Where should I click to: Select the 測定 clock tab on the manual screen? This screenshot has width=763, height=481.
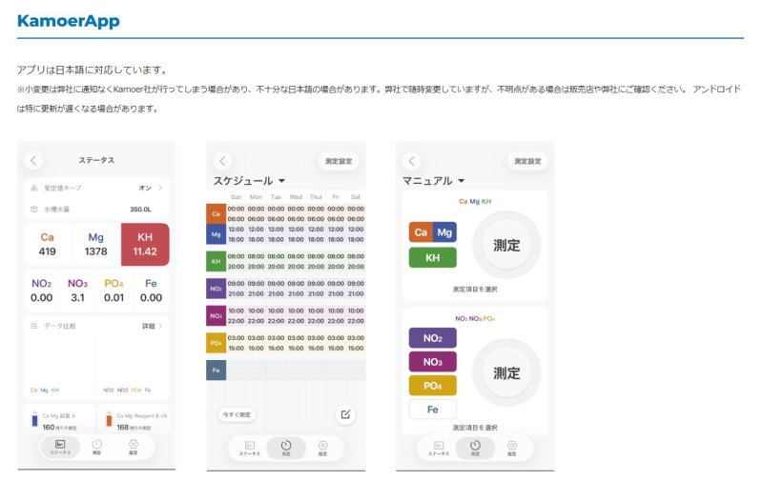(x=475, y=448)
